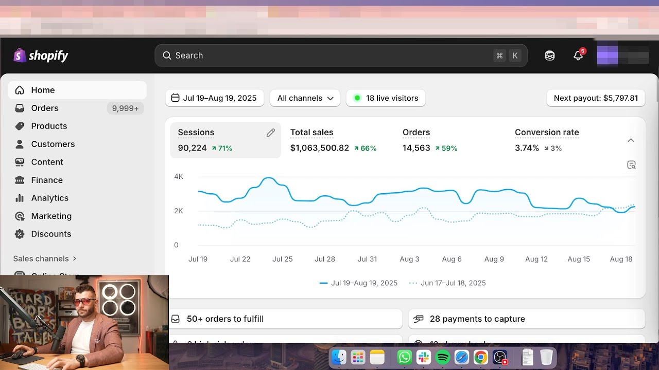
Task: Click the 18 live visitors button
Action: click(386, 98)
